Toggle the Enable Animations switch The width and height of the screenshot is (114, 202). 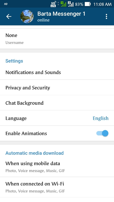[x=102, y=133]
